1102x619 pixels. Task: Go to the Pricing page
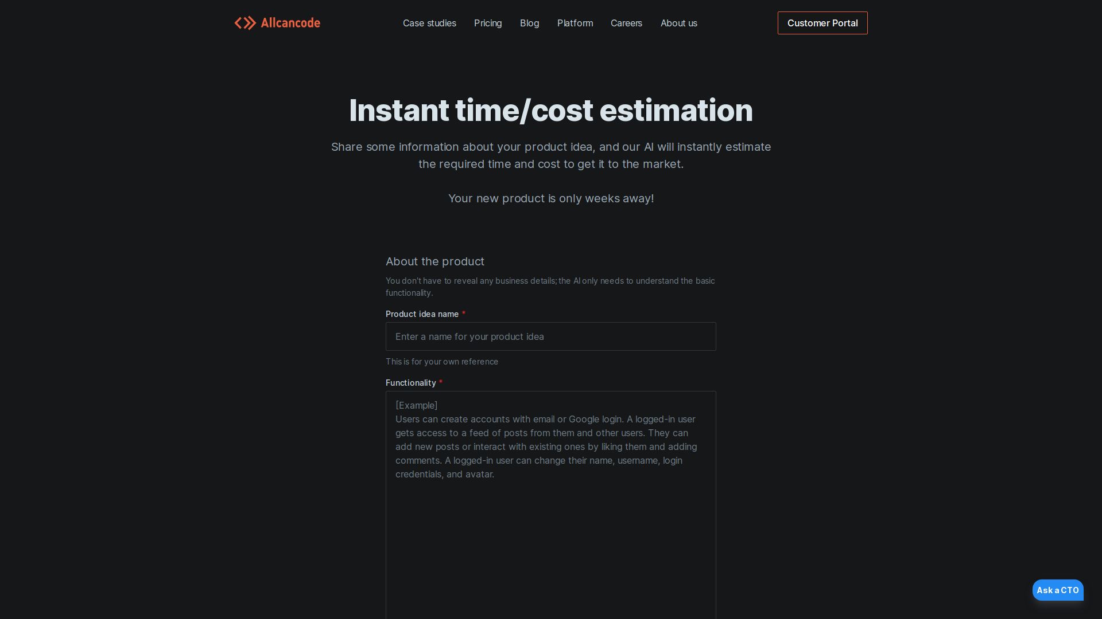[488, 23]
